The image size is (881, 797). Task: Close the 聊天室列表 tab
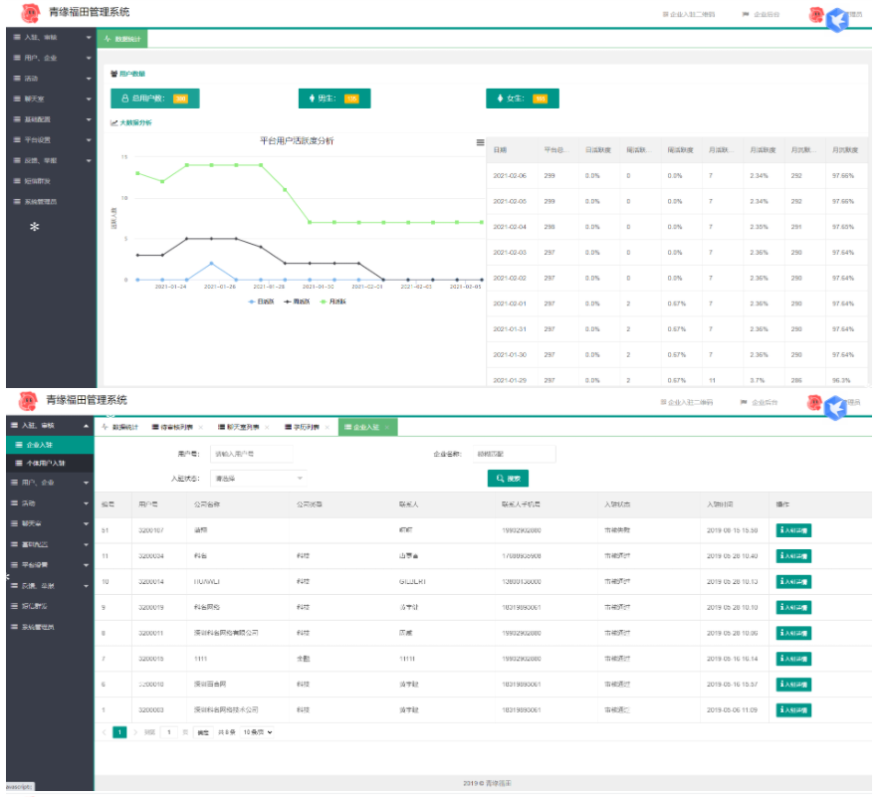(x=267, y=427)
